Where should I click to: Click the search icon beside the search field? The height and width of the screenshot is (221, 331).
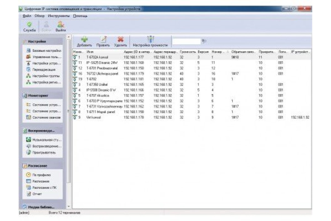pos(204,41)
